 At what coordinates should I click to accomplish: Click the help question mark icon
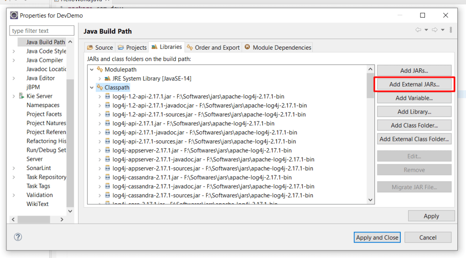[18, 237]
